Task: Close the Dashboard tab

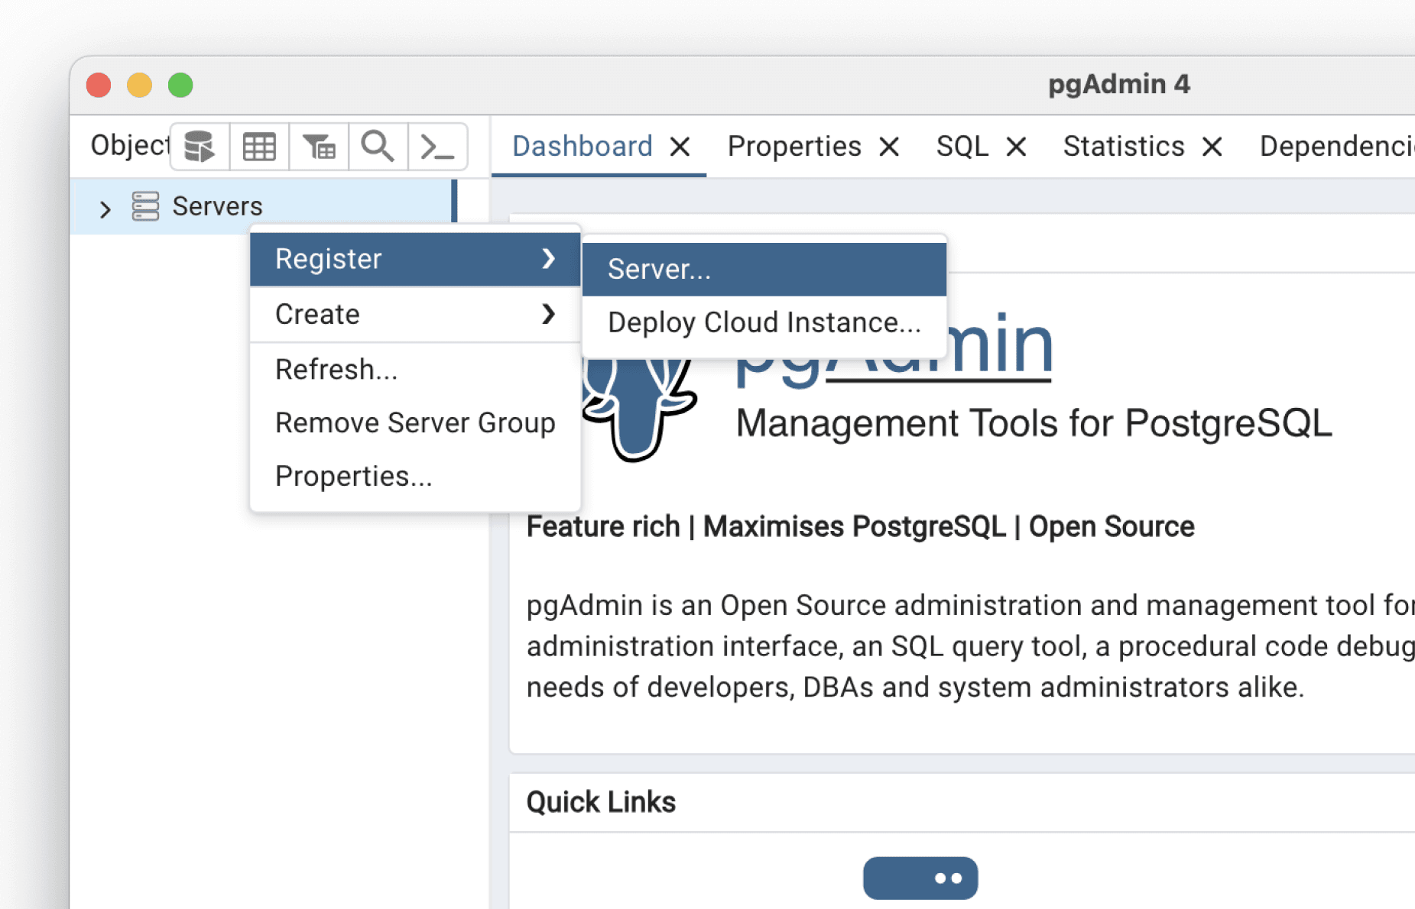Action: coord(680,146)
